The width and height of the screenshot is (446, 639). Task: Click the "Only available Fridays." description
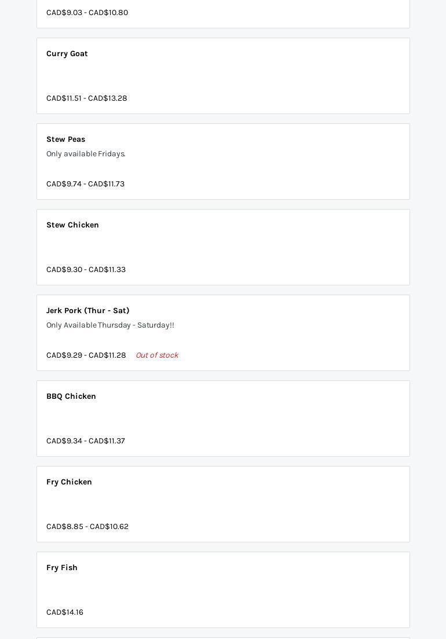click(86, 154)
